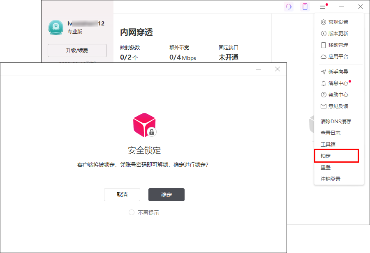
Task: Click the 专业版 edition label
Action: 75,32
